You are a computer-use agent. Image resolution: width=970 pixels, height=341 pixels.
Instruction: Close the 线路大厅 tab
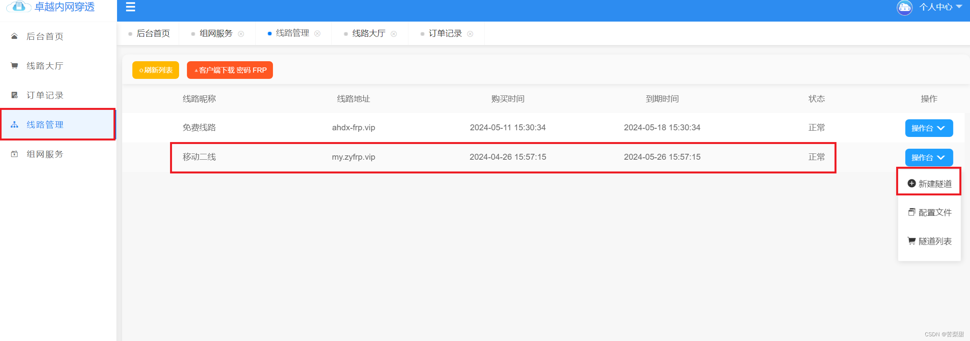point(393,34)
